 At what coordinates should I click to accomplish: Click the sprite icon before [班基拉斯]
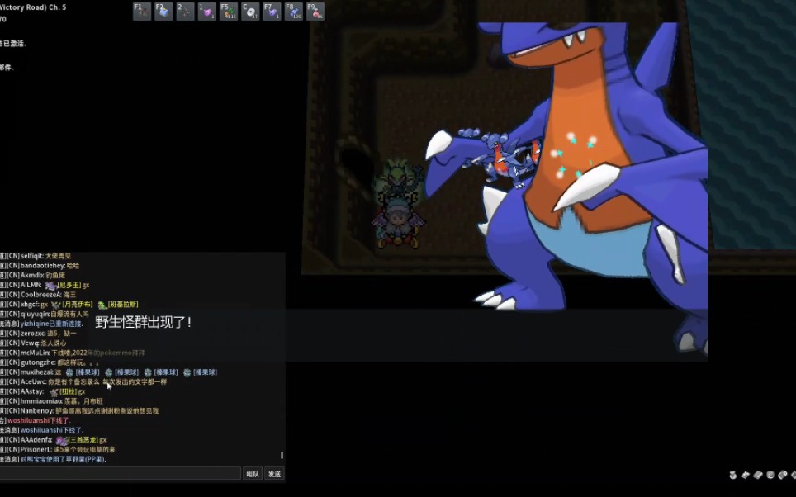click(102, 305)
